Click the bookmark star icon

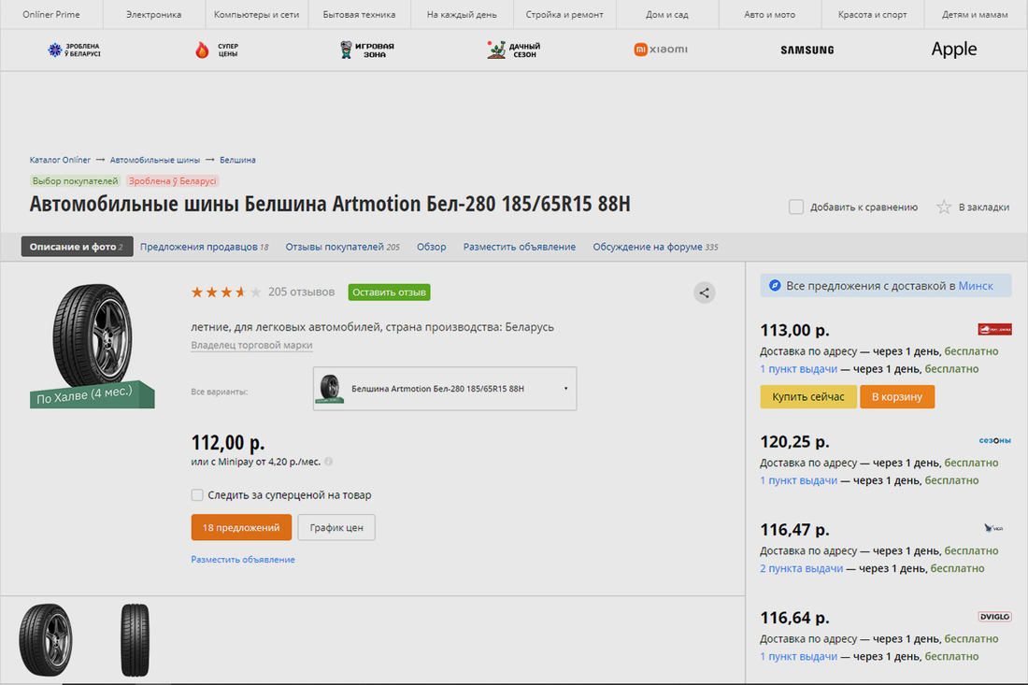944,207
